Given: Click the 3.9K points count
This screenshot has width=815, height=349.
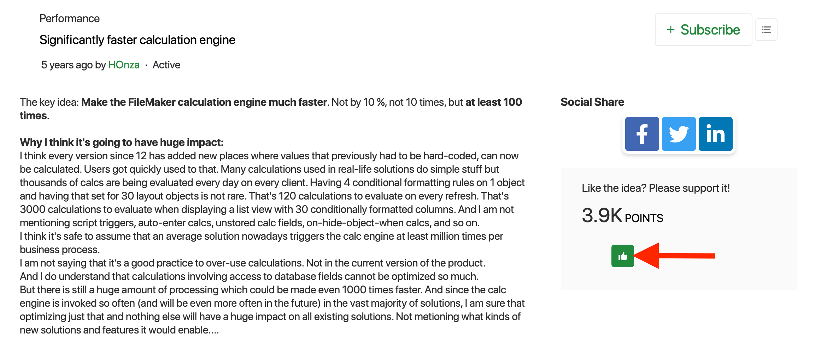Looking at the screenshot, I should pyautogui.click(x=602, y=215).
